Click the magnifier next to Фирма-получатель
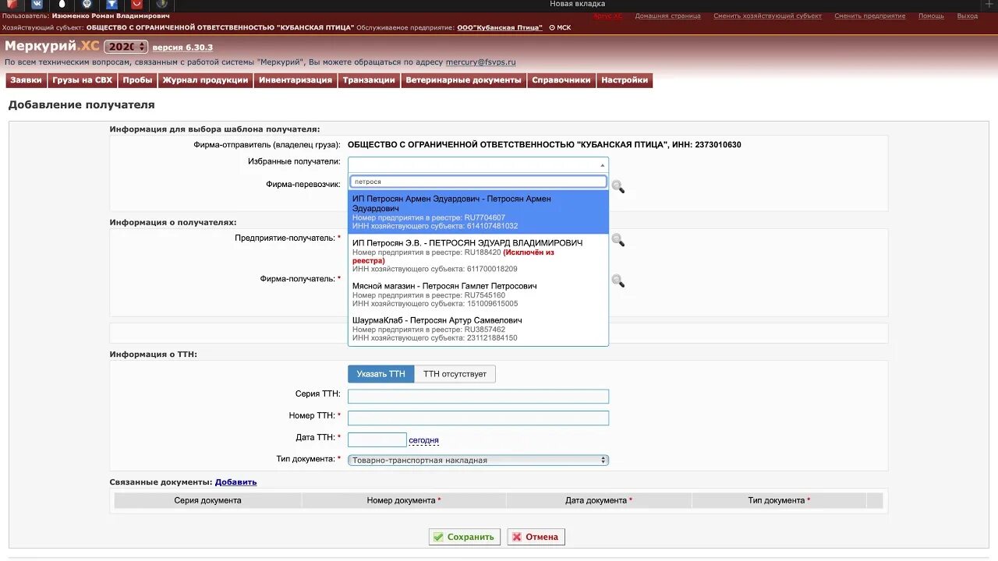This screenshot has height=561, width=998. [618, 280]
